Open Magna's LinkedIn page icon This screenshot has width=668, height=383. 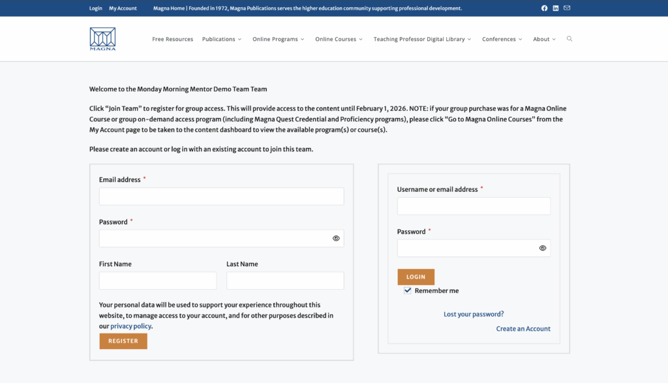point(555,8)
